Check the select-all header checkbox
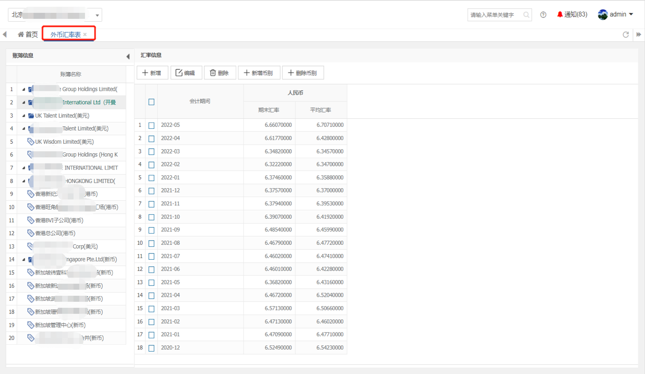Image resolution: width=645 pixels, height=374 pixels. tap(151, 102)
